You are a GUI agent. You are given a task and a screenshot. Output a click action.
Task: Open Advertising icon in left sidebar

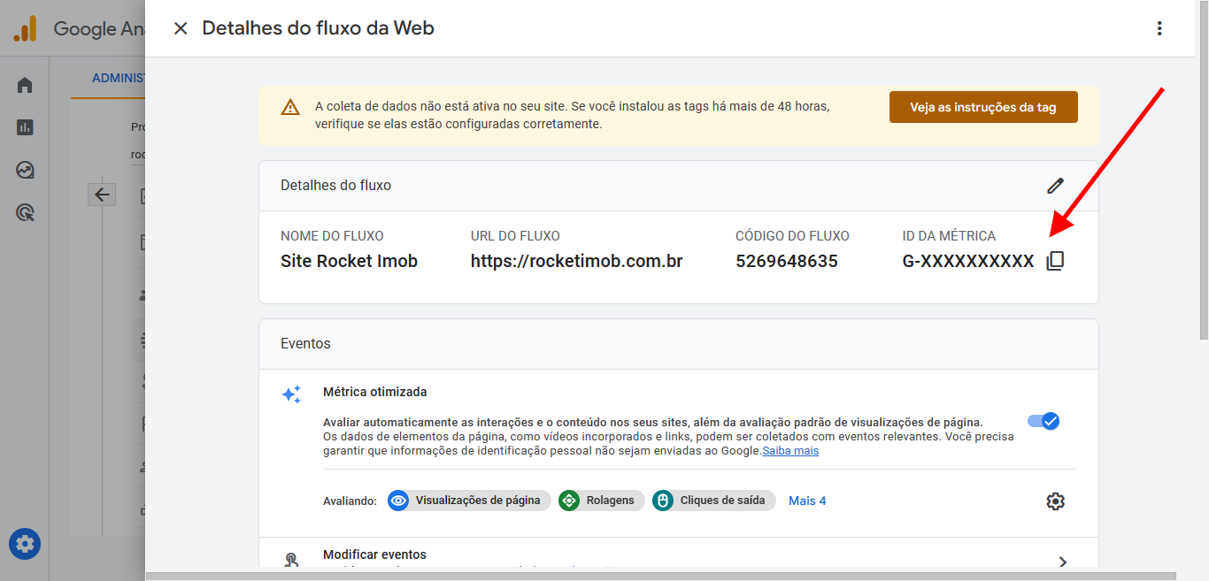pos(25,212)
